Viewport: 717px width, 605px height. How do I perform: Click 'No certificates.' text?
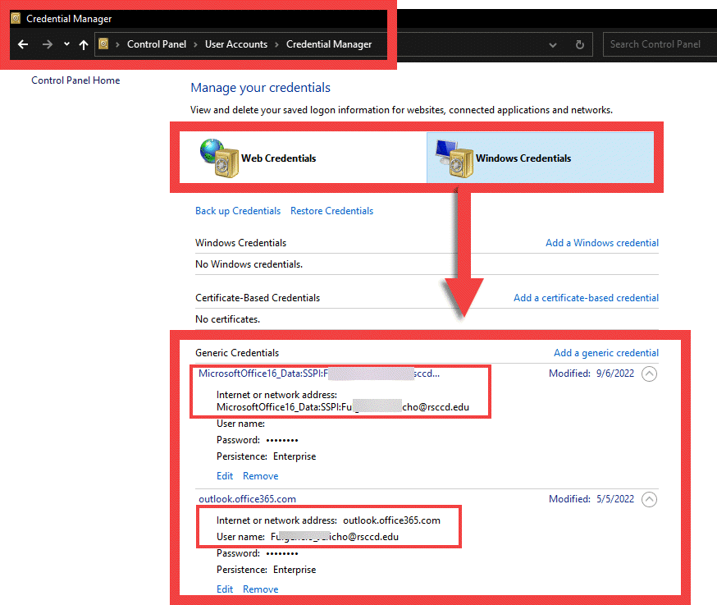pos(227,319)
